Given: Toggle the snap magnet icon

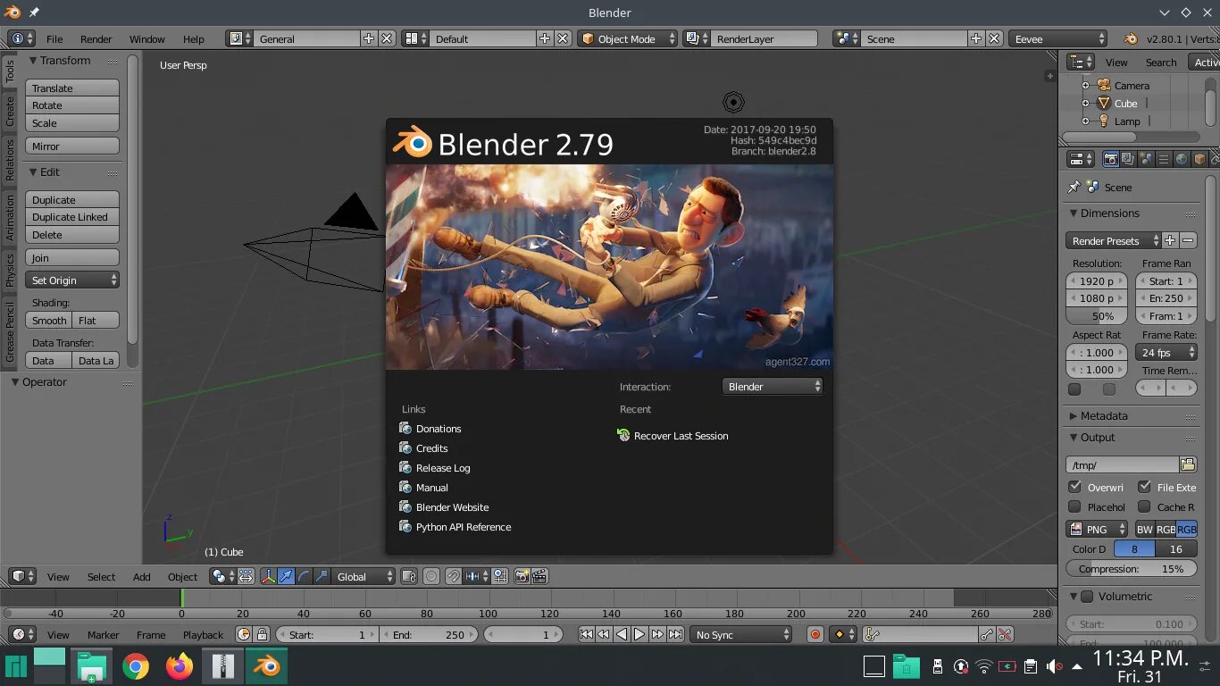Looking at the screenshot, I should [454, 576].
